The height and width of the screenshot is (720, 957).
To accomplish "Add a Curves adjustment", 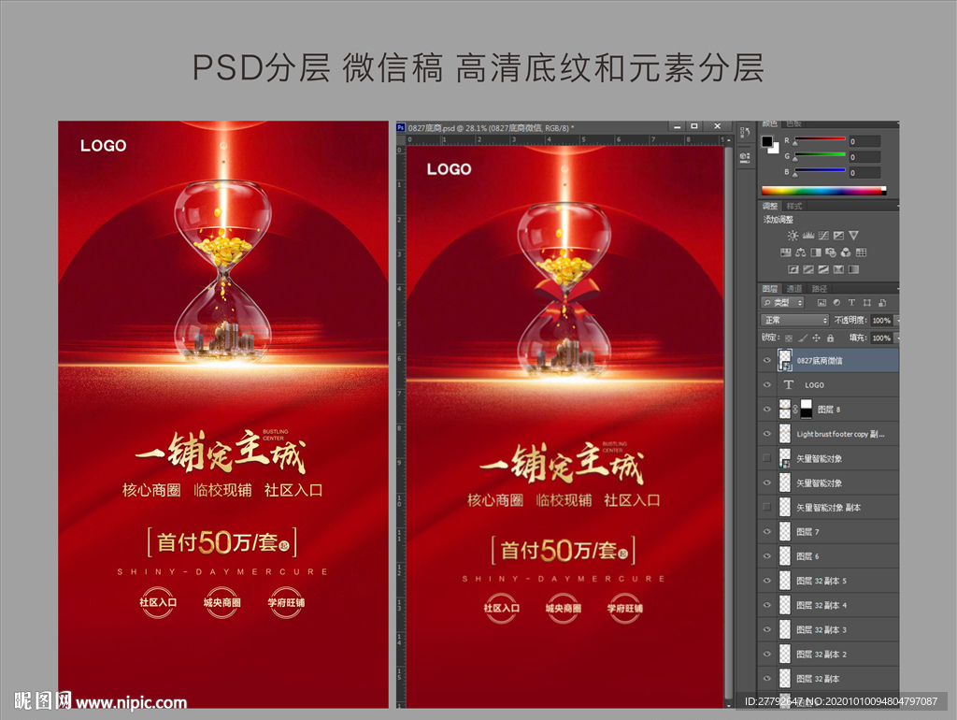I will [823, 236].
